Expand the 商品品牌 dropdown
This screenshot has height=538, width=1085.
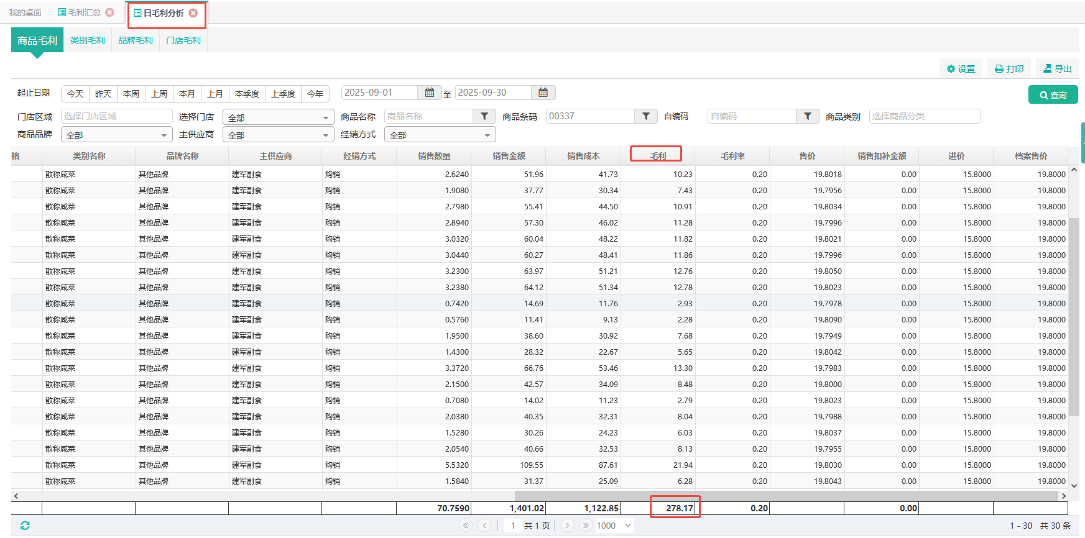click(x=117, y=135)
